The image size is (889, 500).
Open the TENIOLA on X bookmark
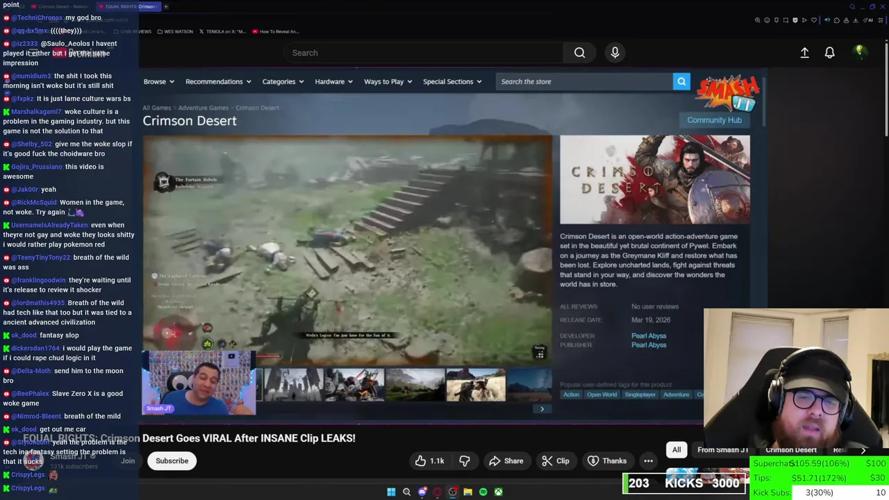222,31
